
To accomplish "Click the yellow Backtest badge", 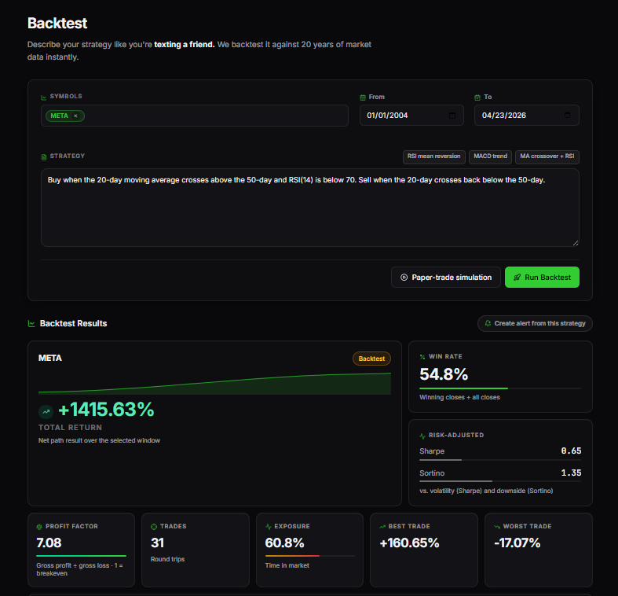I will click(371, 359).
